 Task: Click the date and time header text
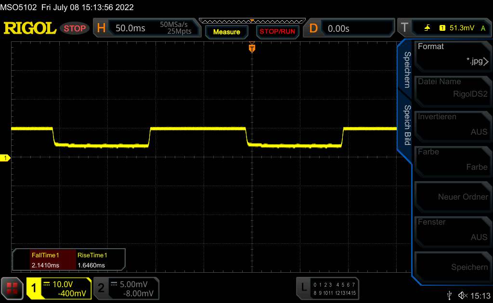[88, 7]
